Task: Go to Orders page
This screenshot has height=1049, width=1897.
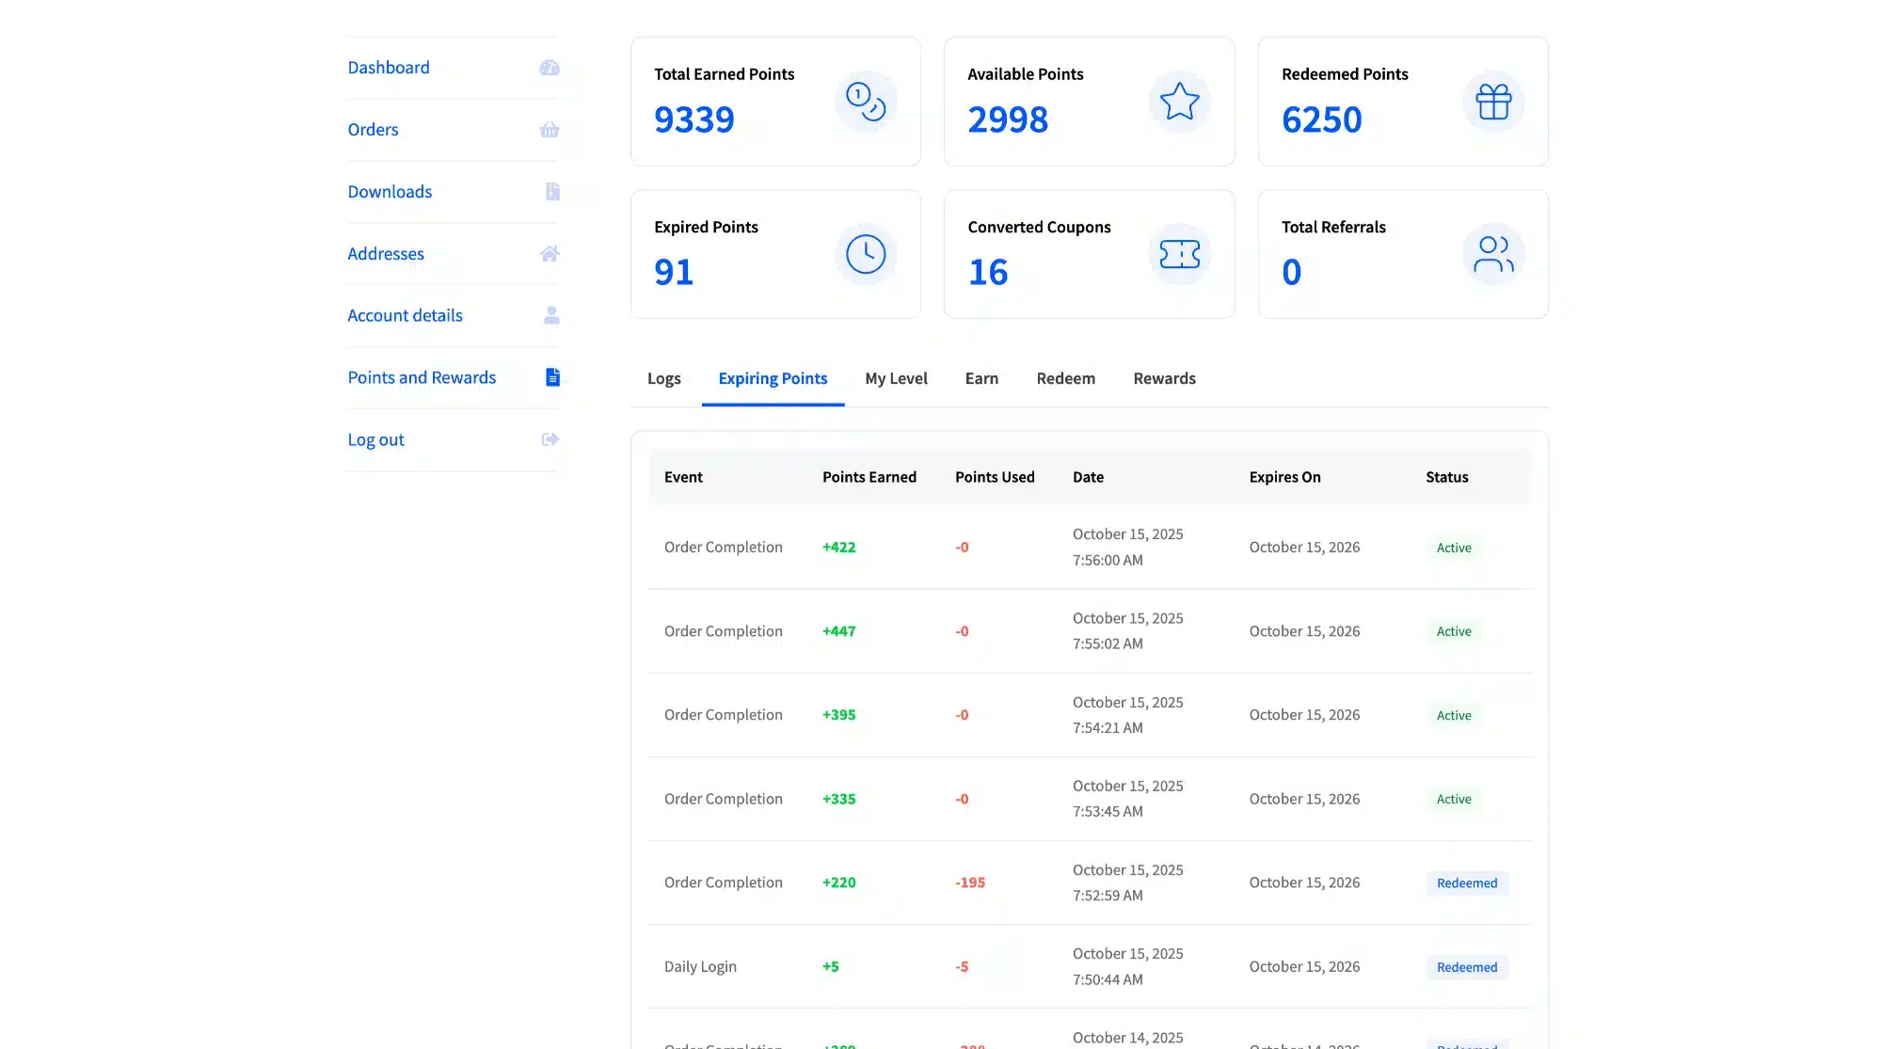Action: (x=373, y=130)
